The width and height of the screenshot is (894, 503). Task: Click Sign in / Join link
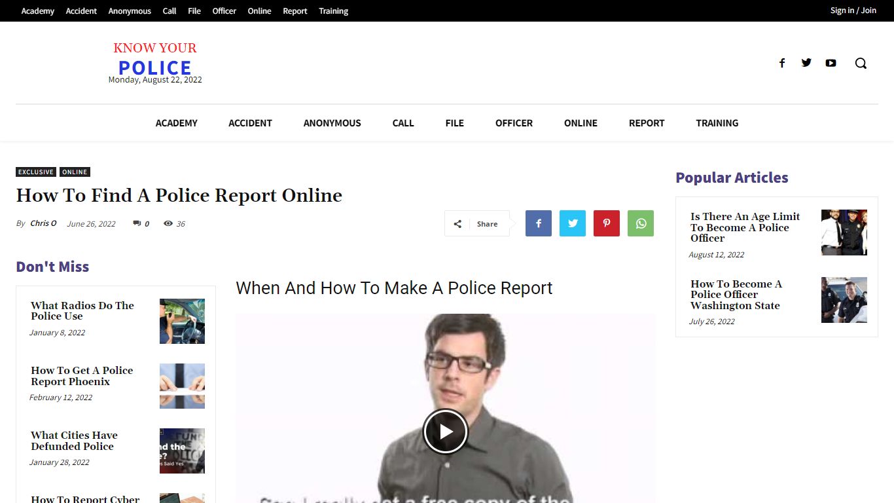(x=853, y=10)
